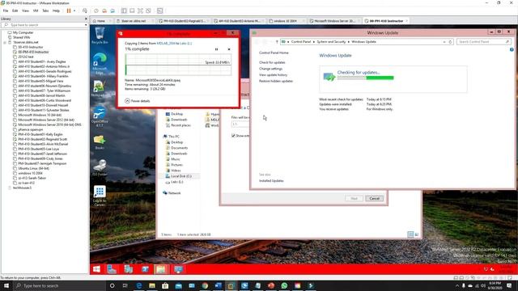The height and width of the screenshot is (291, 518).
Task: Click host taskbar search box
Action: (x=59, y=285)
